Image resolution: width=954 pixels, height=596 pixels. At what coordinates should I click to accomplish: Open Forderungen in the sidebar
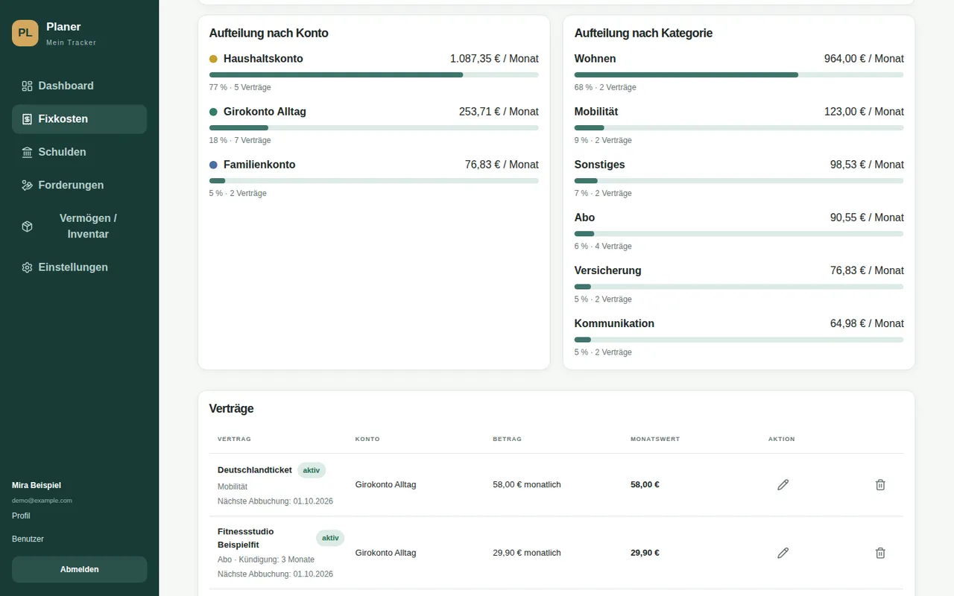(x=79, y=185)
